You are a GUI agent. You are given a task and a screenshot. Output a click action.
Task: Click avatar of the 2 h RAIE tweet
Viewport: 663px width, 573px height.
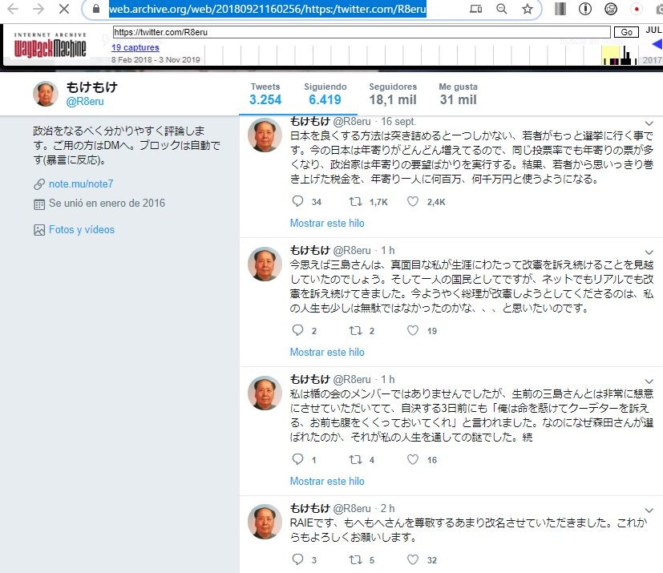265,522
